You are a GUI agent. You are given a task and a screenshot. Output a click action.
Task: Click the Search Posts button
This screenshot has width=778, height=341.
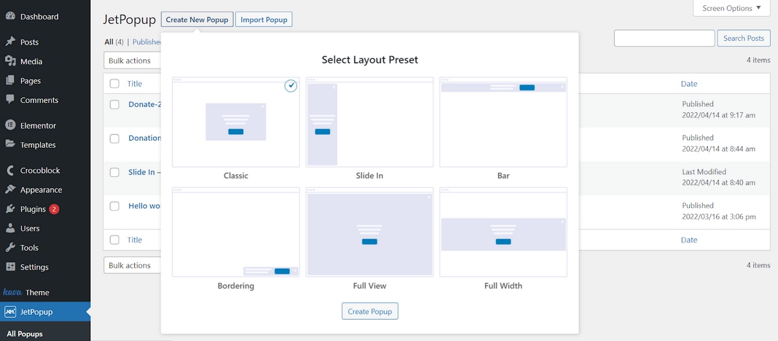point(744,38)
